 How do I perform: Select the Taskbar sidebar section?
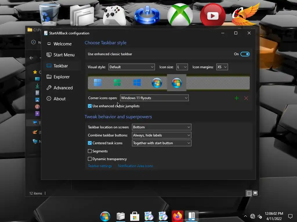[63, 66]
